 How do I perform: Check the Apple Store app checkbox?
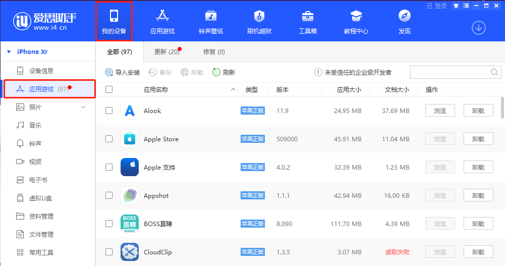[x=109, y=139]
